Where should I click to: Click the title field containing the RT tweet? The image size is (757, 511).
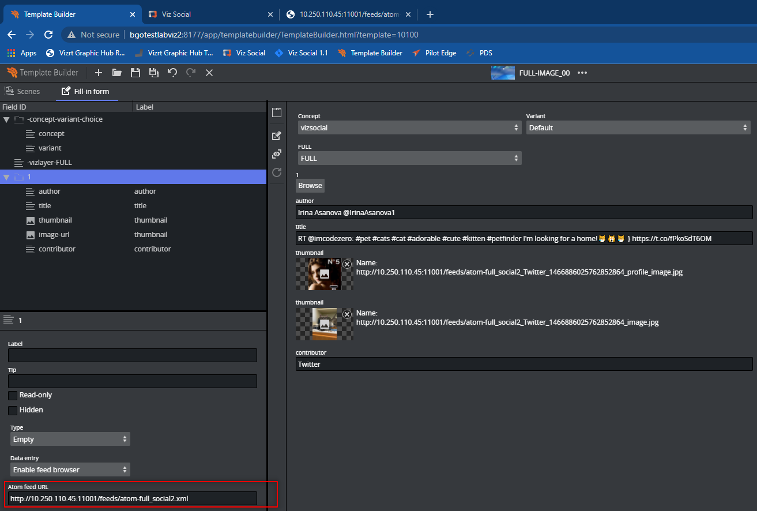click(524, 238)
